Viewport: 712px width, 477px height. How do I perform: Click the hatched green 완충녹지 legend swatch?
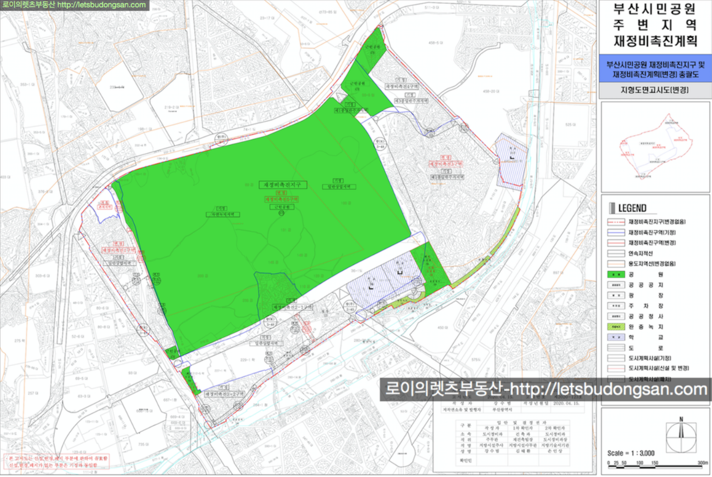pos(616,327)
